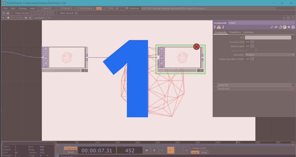Click the comp2 operator name field
Image resolution: width=296 pixels, height=157 pixels.
click(x=262, y=23)
